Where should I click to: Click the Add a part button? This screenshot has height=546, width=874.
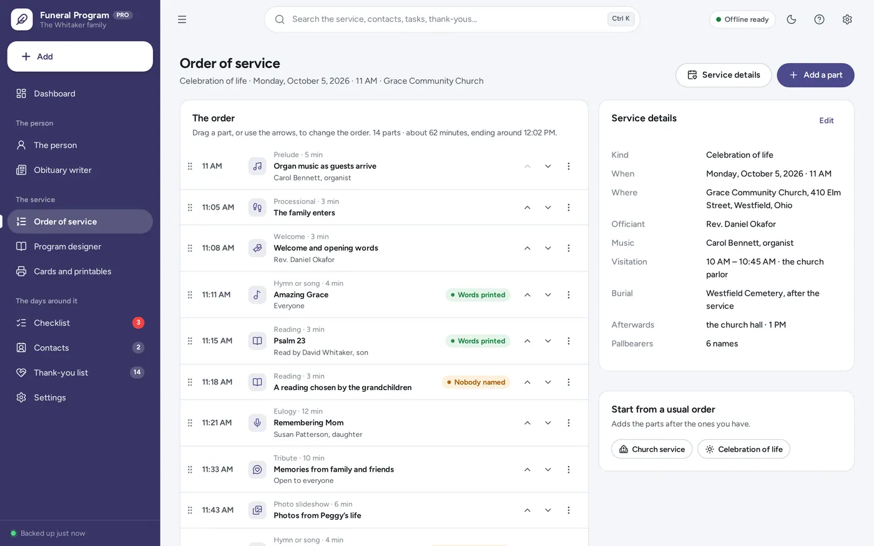click(815, 75)
